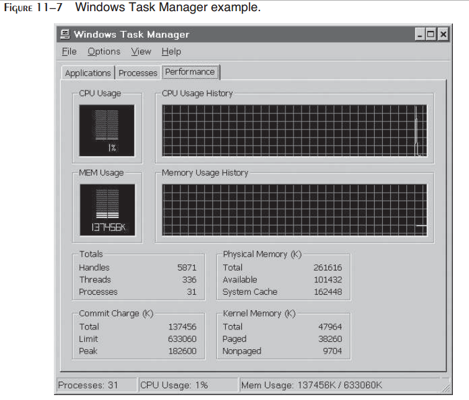Click Kernel Memory Nonpaged value 9704

(x=333, y=351)
